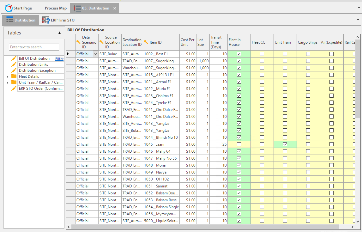Click the Start Page compass icon
This screenshot has height=232, width=362.
pos(9,8)
